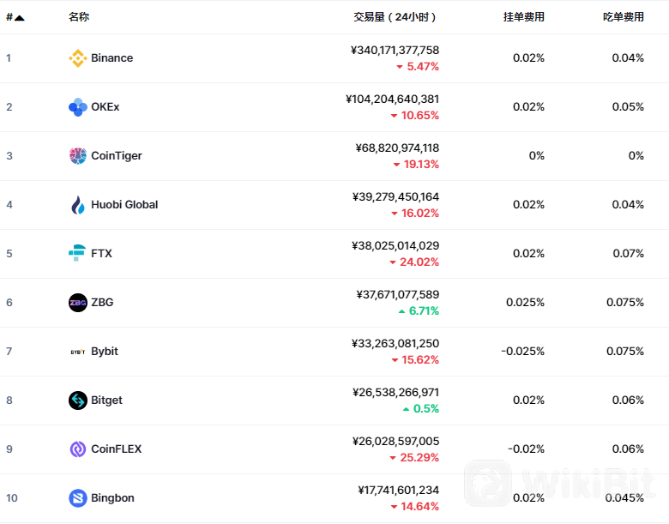Open the Binance exchange name link

pos(112,58)
